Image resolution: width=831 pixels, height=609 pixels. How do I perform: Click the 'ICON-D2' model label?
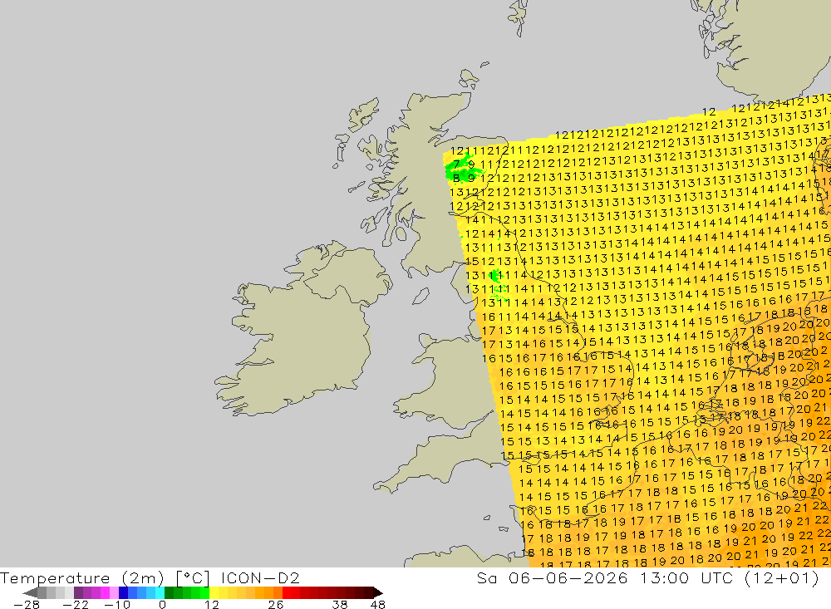(260, 577)
